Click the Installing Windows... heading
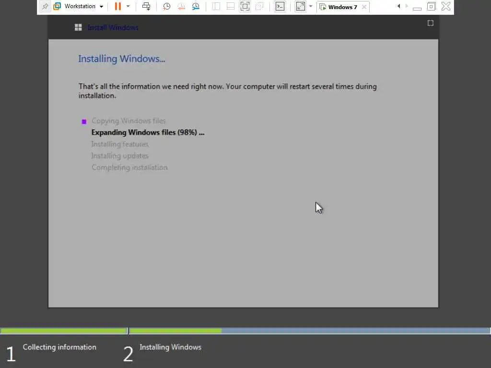 (122, 58)
